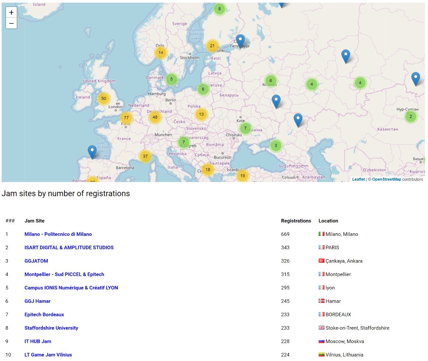Open Campus IONIS Numérique & Créatif LYON
This screenshot has width=428, height=361.
[71, 288]
